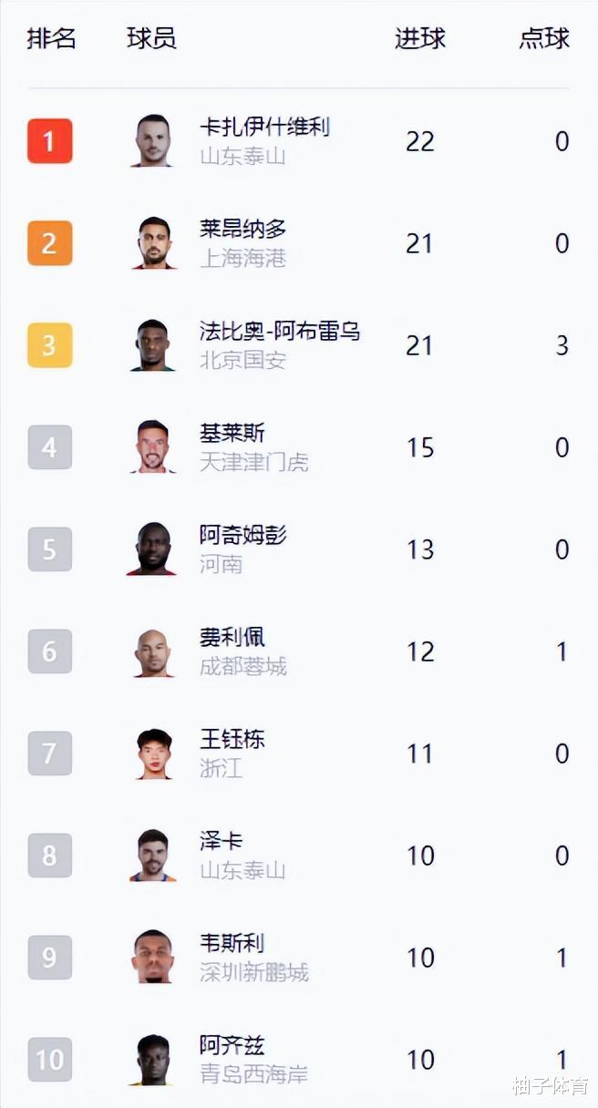Click the 排名 column header
The width and height of the screenshot is (598, 1108).
51,38
